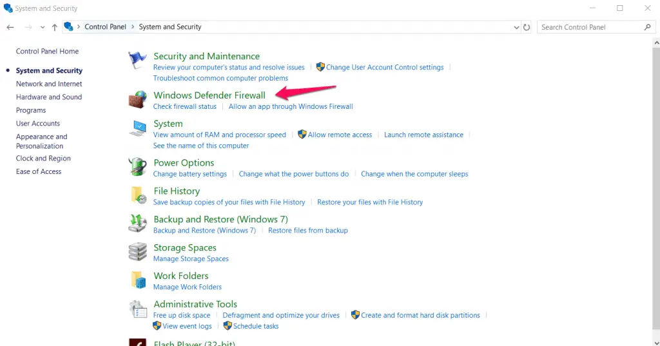
Task: Click the Administrative Tools icon
Action: point(137,309)
